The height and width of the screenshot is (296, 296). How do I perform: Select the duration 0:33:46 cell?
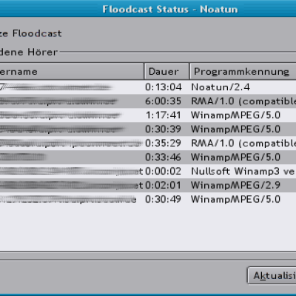163,157
